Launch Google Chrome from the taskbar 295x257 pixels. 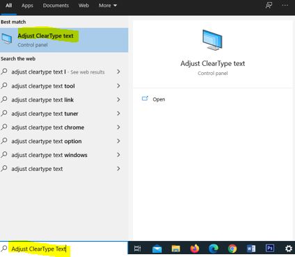[x=232, y=249]
